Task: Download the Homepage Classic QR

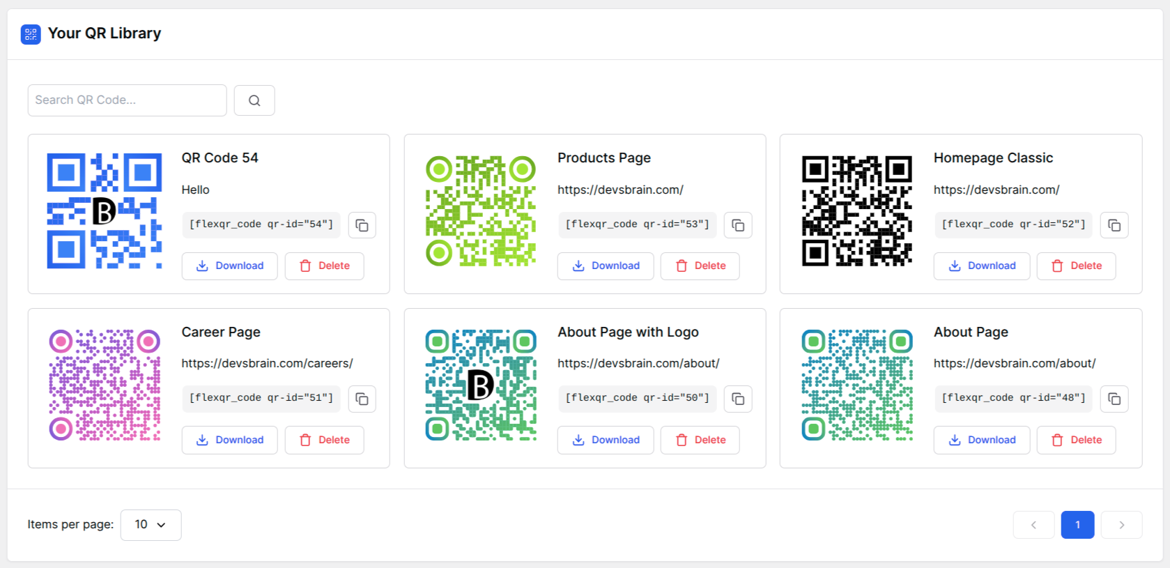Action: [982, 266]
